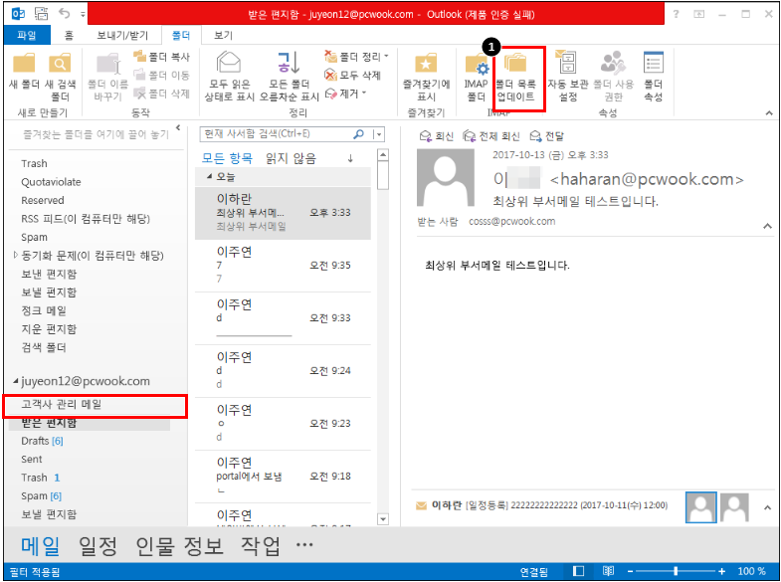Collapse the message header chevron

[x=767, y=227]
